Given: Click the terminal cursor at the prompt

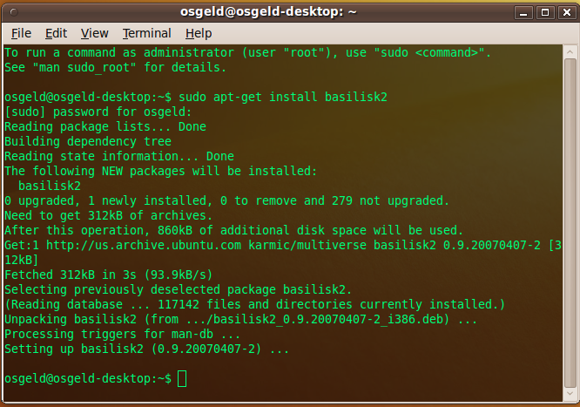Looking at the screenshot, I should click(x=182, y=378).
